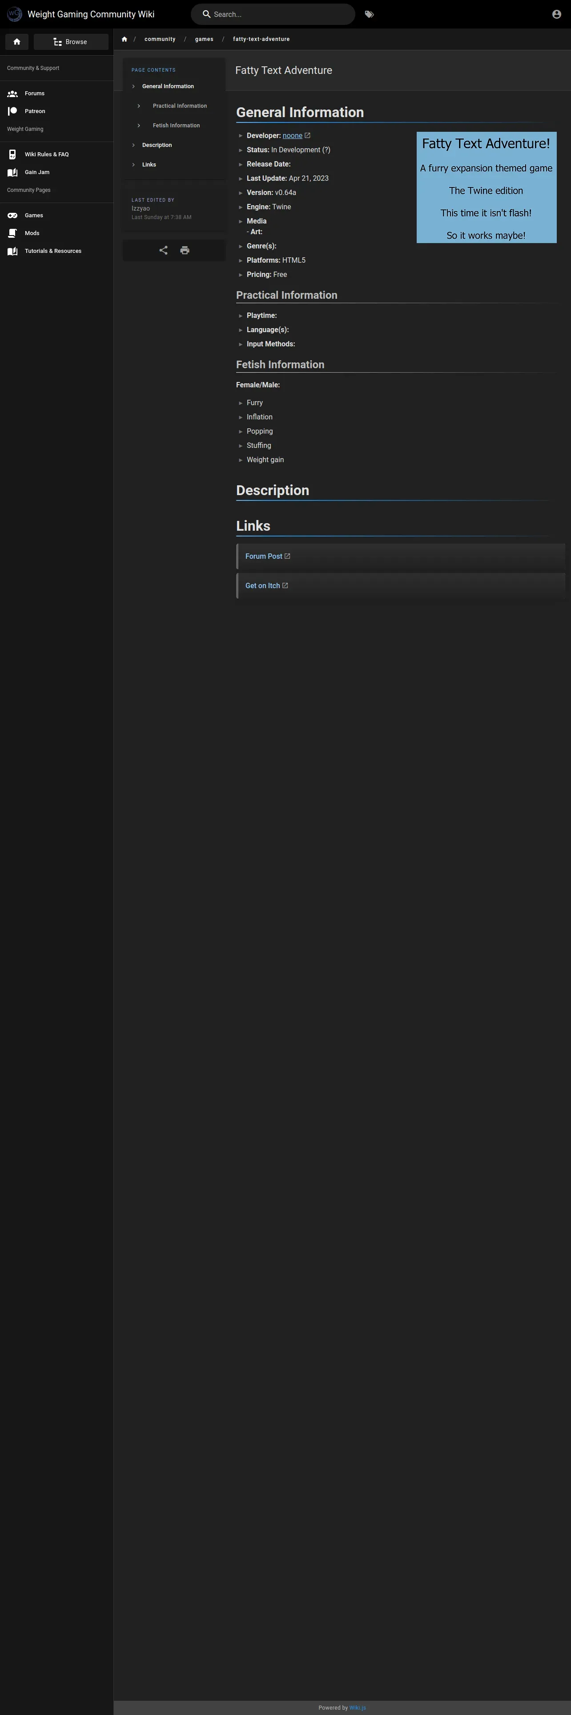
Task: Open the Forum Post link
Action: 264,557
